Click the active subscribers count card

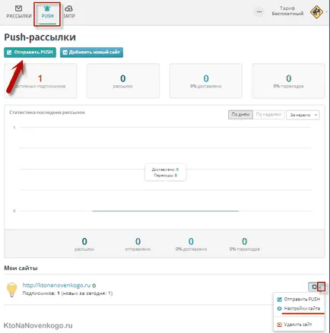[40, 81]
